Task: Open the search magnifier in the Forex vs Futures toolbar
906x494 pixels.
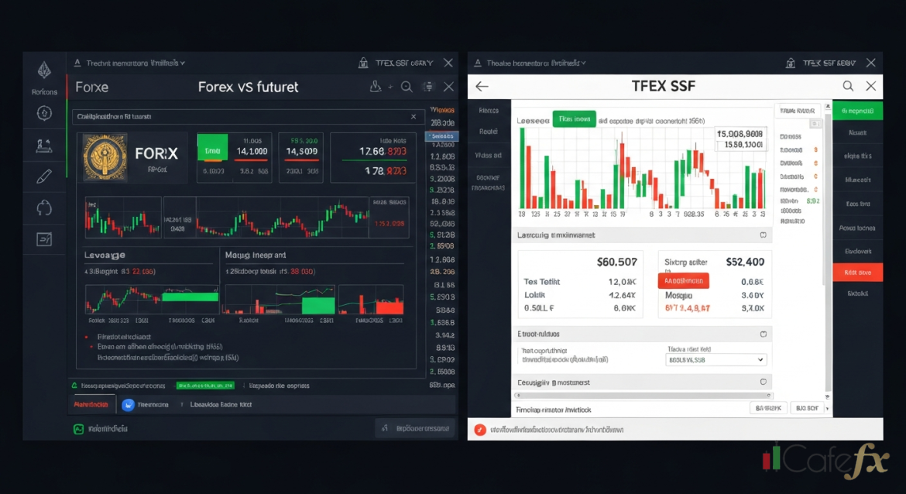Action: 407,87
